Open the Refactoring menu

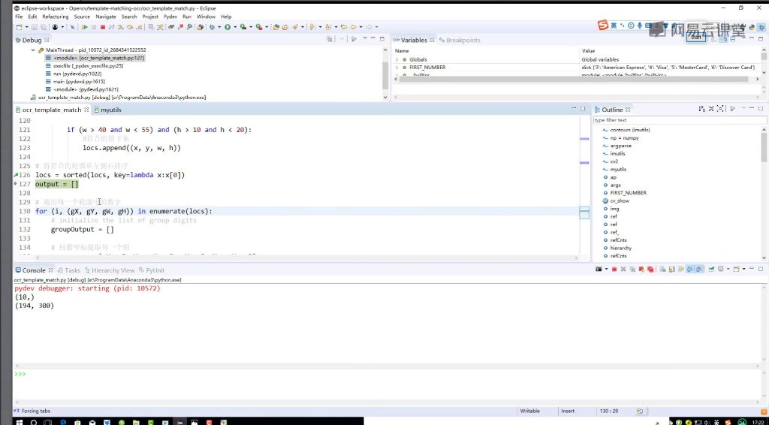coord(55,17)
